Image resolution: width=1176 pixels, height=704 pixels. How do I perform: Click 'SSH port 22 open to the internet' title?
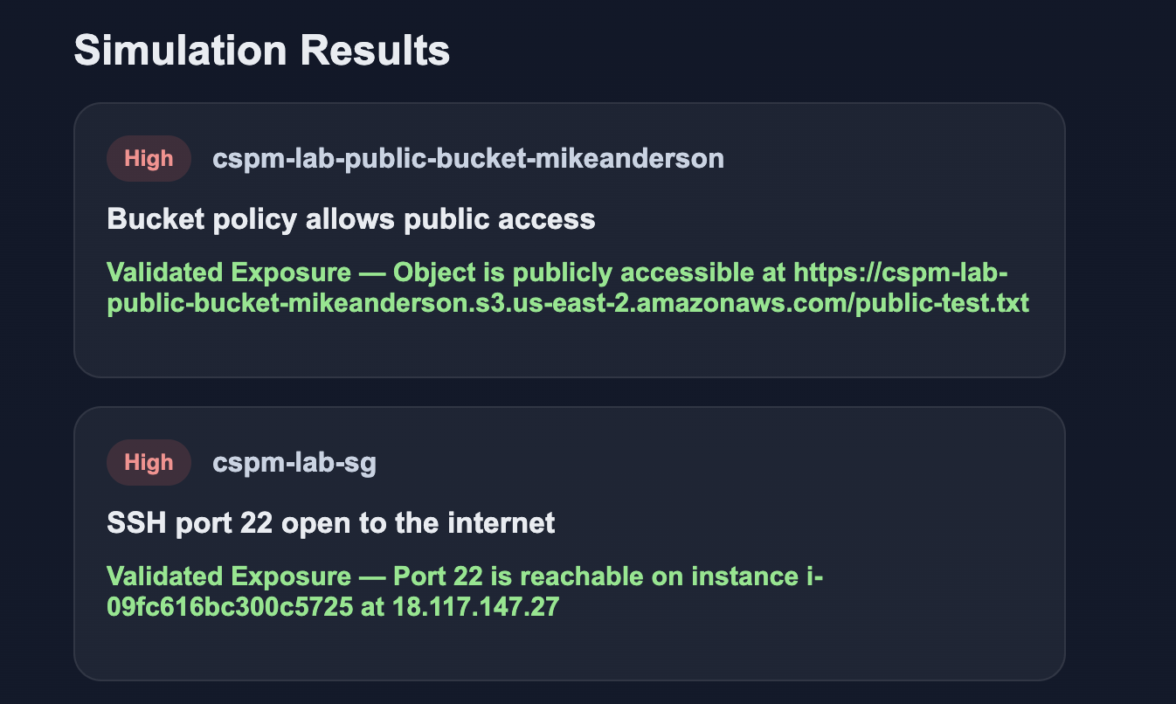click(x=331, y=522)
